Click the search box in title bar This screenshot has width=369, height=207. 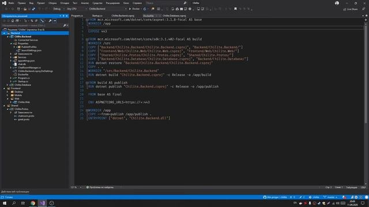click(x=166, y=3)
